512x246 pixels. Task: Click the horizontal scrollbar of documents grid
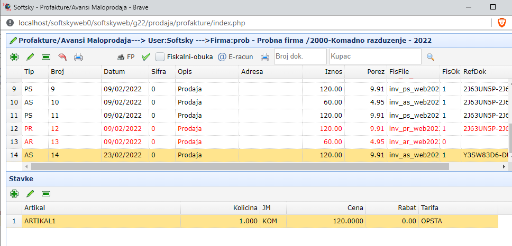point(238,166)
